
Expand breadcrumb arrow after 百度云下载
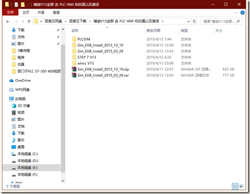[90, 22]
